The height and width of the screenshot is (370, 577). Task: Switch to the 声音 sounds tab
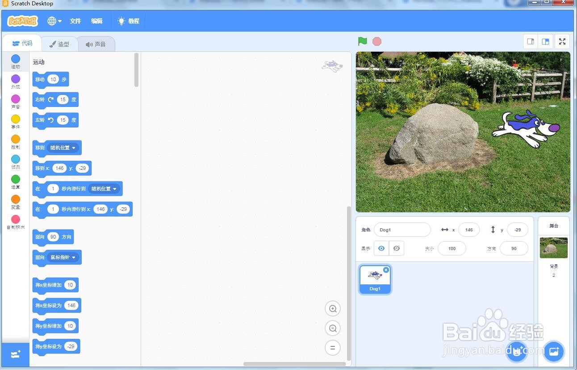(96, 44)
